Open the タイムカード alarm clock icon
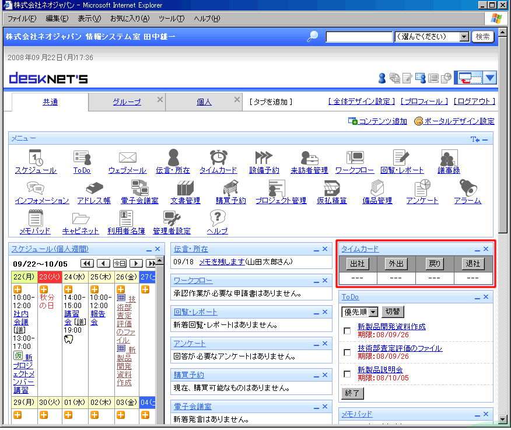511x430 pixels. click(218, 157)
